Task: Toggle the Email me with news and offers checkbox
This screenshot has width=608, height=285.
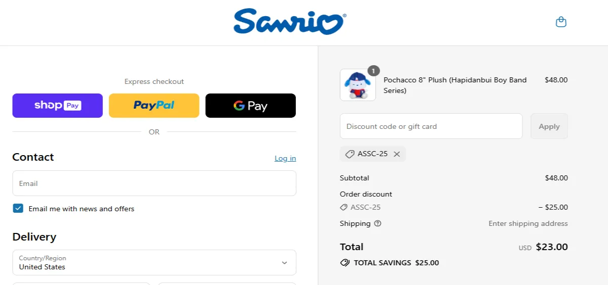Action: click(18, 208)
